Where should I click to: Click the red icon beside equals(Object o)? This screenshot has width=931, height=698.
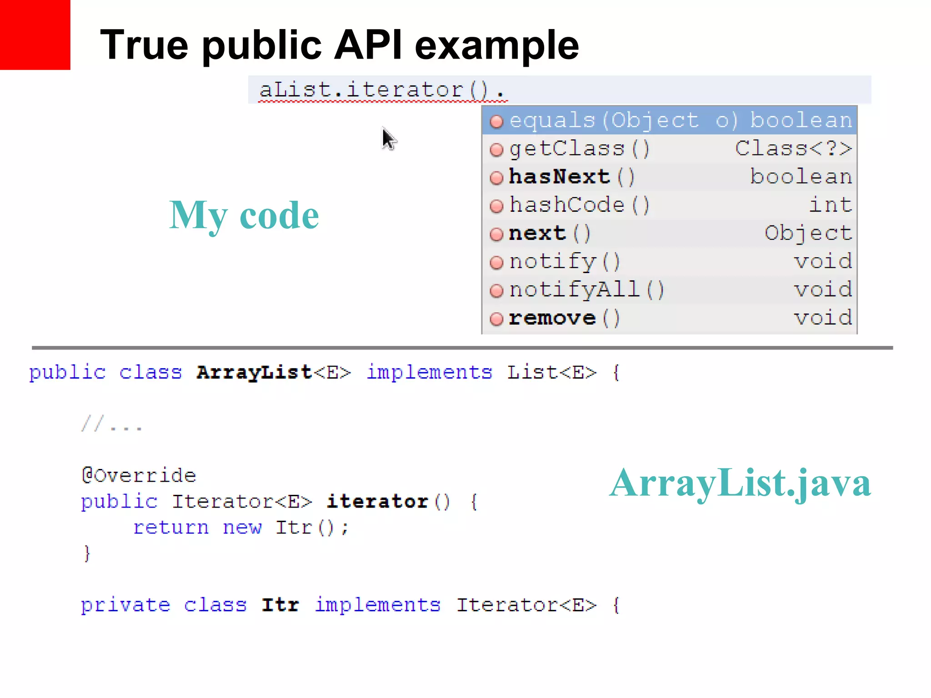point(496,121)
